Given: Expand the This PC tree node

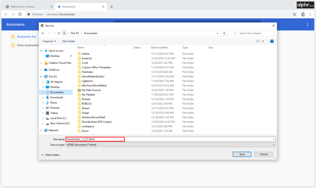Looking at the screenshot, I should click(x=41, y=76).
